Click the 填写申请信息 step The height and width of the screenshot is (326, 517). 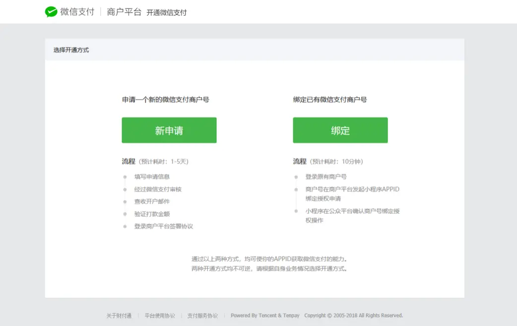point(152,177)
